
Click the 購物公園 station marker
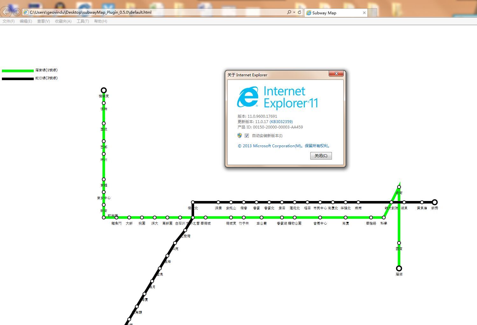pyautogui.click(x=295, y=218)
